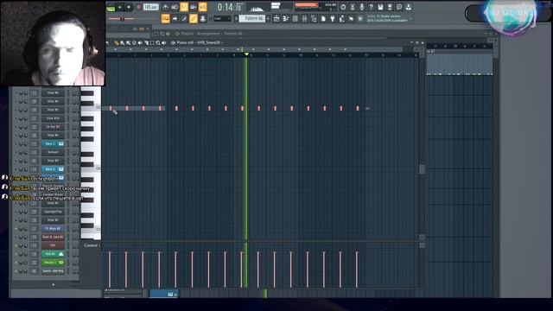This screenshot has height=311, width=553.
Task: Select the Bass 2 channel button
Action: (53, 169)
